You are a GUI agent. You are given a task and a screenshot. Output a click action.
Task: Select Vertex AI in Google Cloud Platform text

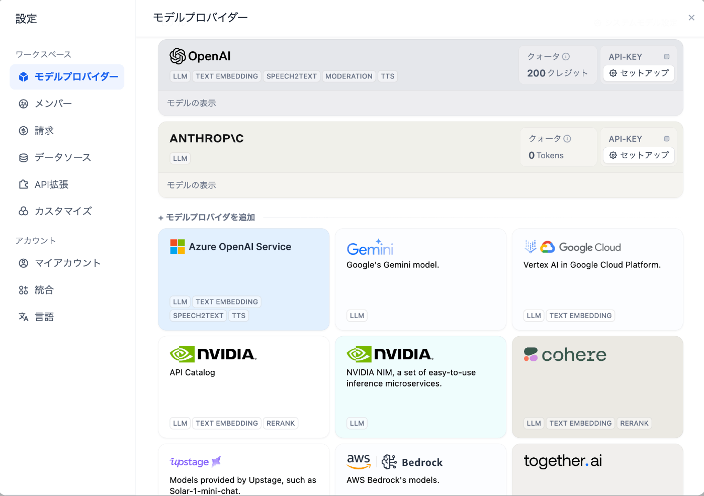point(592,265)
